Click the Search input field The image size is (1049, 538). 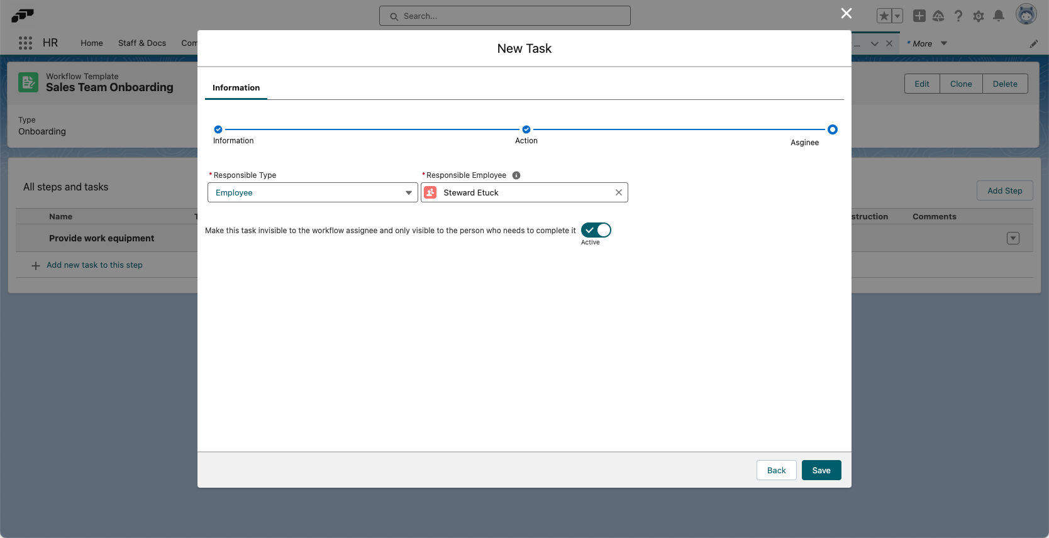pos(504,16)
